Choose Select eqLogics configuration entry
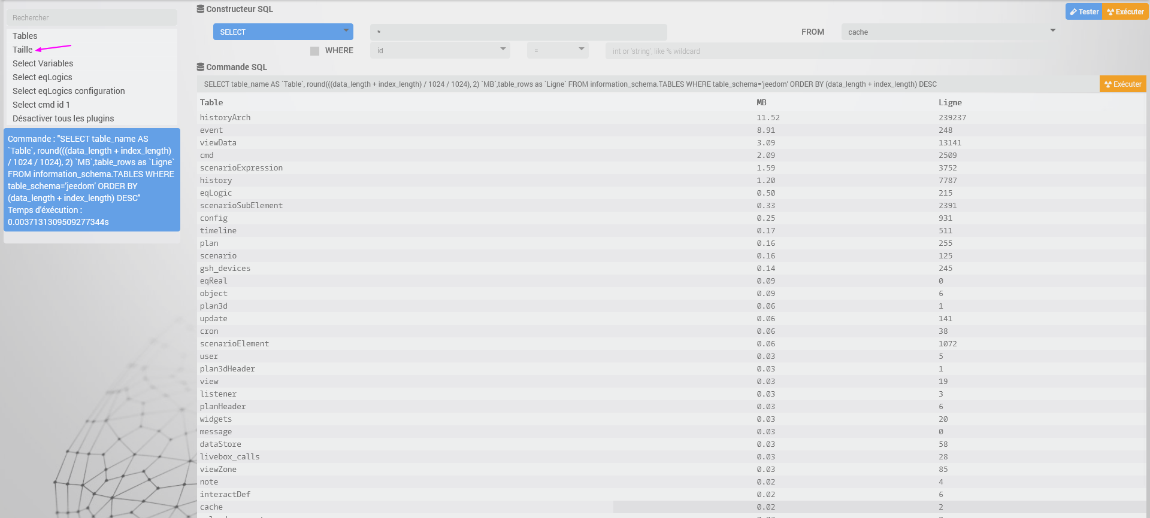1150x518 pixels. pos(69,91)
